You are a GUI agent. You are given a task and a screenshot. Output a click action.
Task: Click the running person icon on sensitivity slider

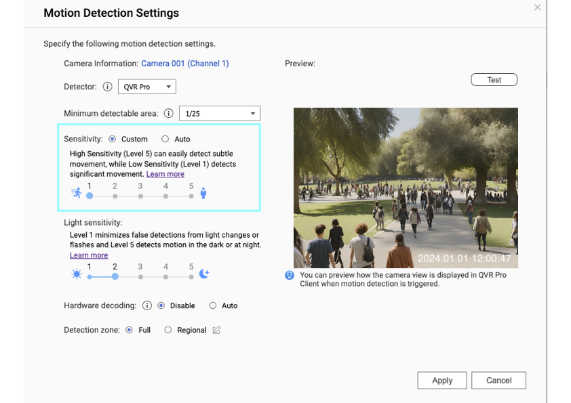[77, 193]
